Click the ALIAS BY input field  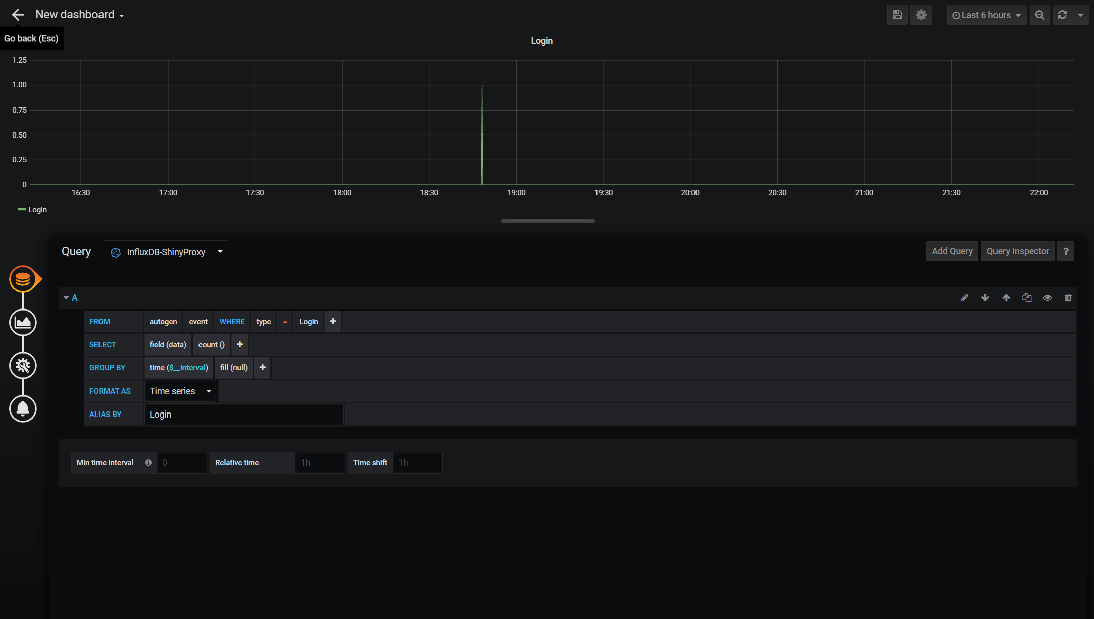tap(244, 415)
